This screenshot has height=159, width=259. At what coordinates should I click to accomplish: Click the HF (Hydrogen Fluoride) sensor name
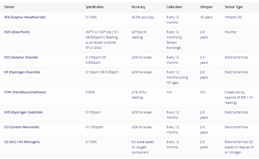pos(22,72)
